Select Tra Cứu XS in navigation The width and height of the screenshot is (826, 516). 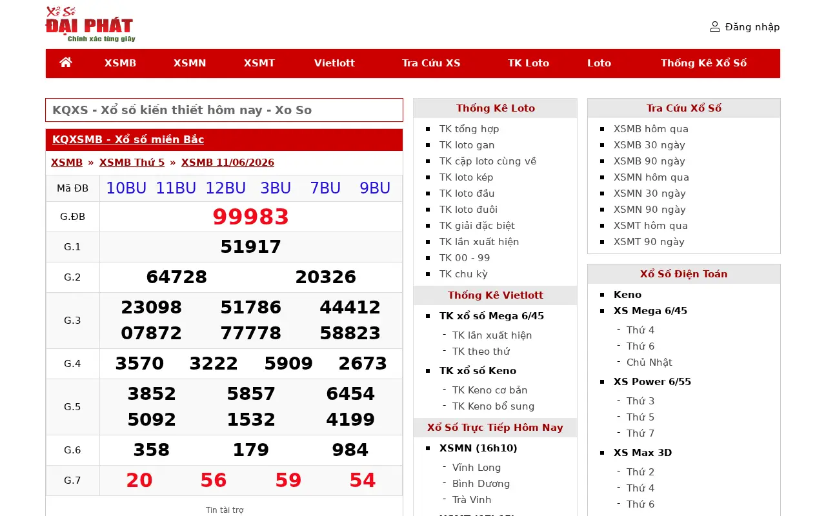click(x=431, y=63)
